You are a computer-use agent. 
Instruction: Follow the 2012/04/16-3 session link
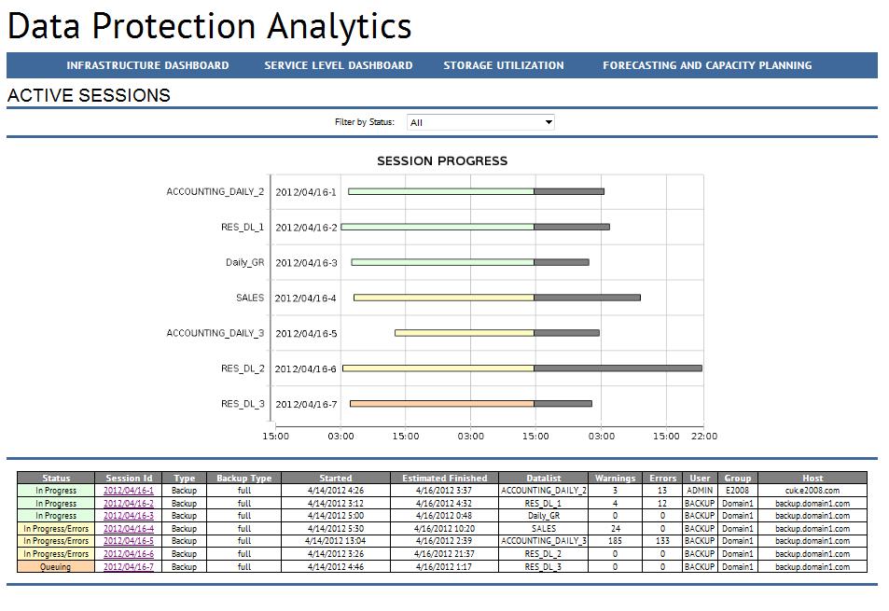[x=130, y=516]
